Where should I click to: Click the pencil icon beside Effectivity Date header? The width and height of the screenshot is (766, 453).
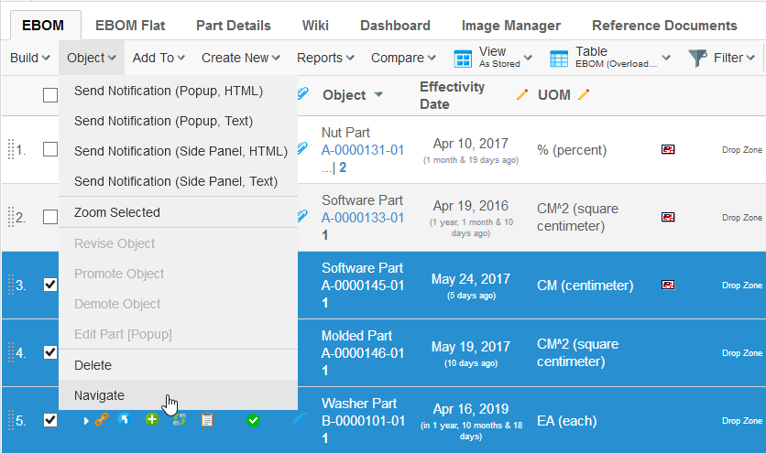tap(522, 95)
